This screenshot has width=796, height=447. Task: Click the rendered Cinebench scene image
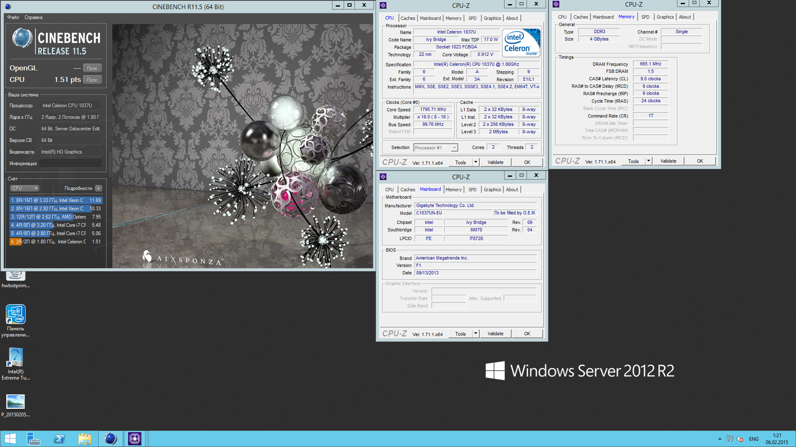click(243, 146)
